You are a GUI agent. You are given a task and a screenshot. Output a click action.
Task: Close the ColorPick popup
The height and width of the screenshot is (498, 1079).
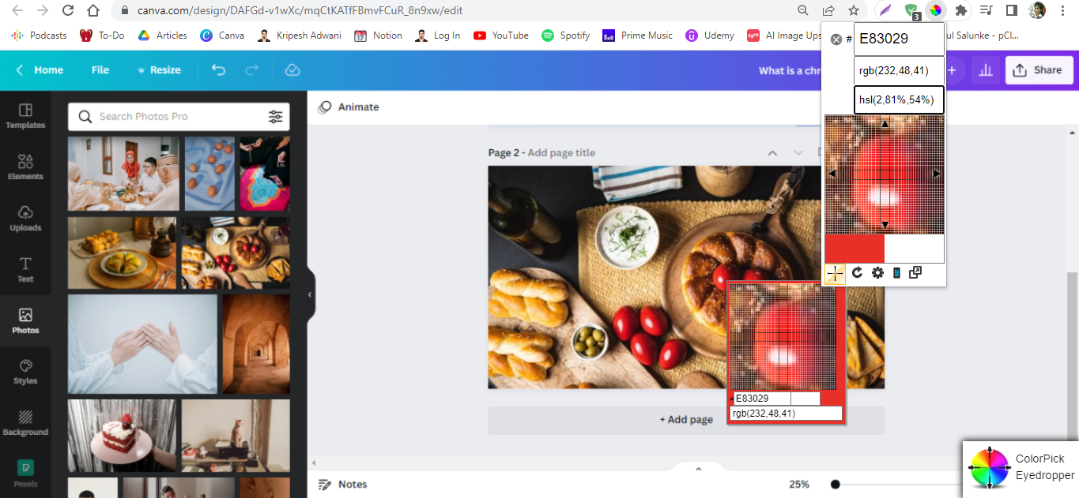836,39
